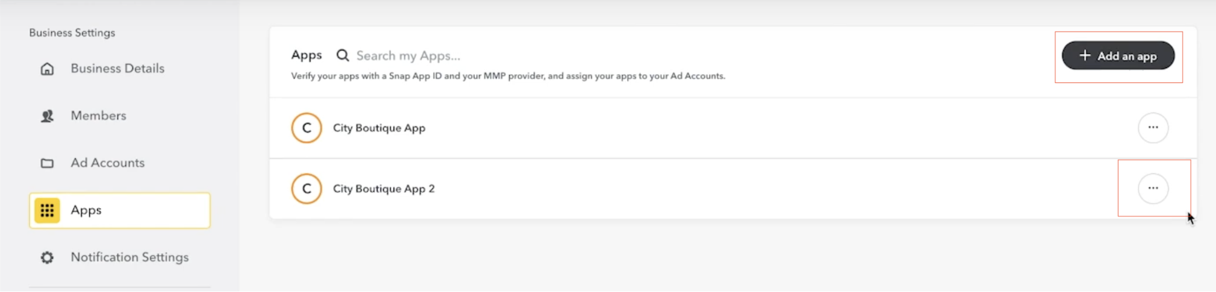Screen dimensions: 1216x292
Task: Open the City Boutique App entry
Action: coord(379,128)
